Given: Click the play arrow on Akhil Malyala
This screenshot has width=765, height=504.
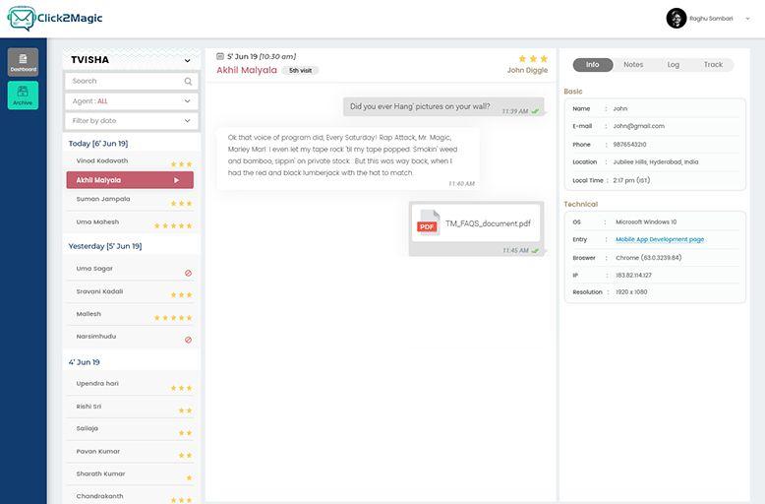Looking at the screenshot, I should (x=177, y=180).
